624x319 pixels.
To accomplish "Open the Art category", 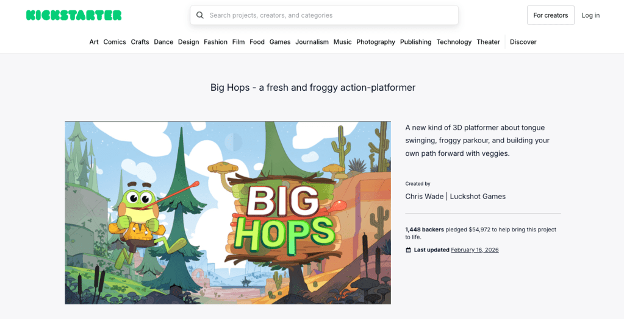I will (94, 42).
